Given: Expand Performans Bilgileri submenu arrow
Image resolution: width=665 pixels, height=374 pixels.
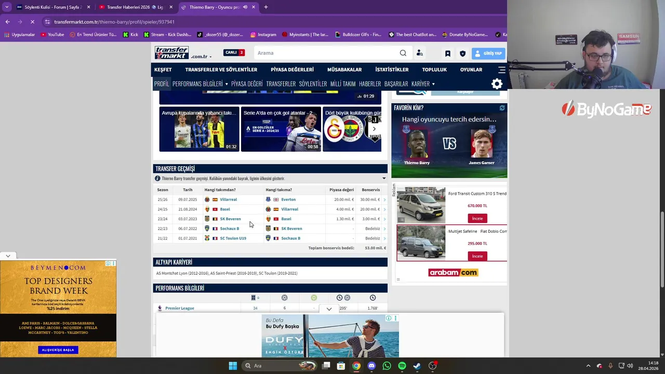Looking at the screenshot, I should [227, 84].
